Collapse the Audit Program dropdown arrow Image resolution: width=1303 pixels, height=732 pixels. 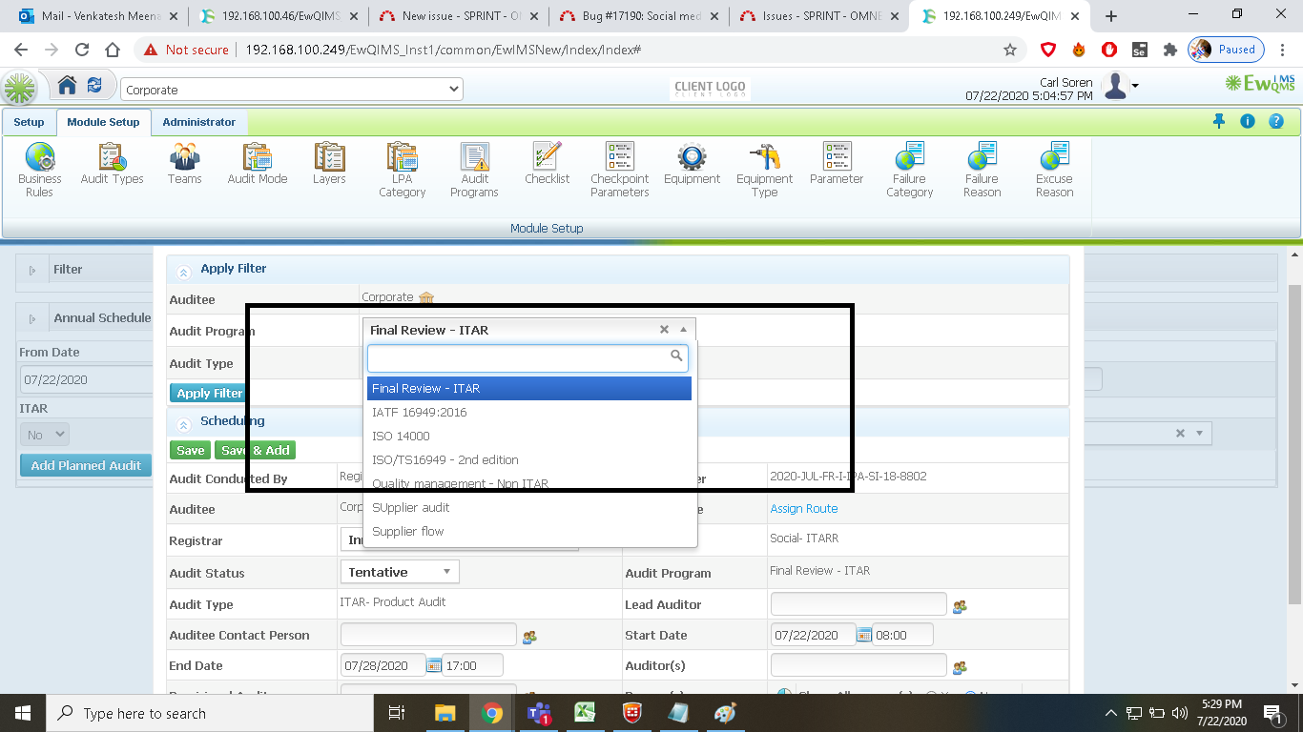683,330
